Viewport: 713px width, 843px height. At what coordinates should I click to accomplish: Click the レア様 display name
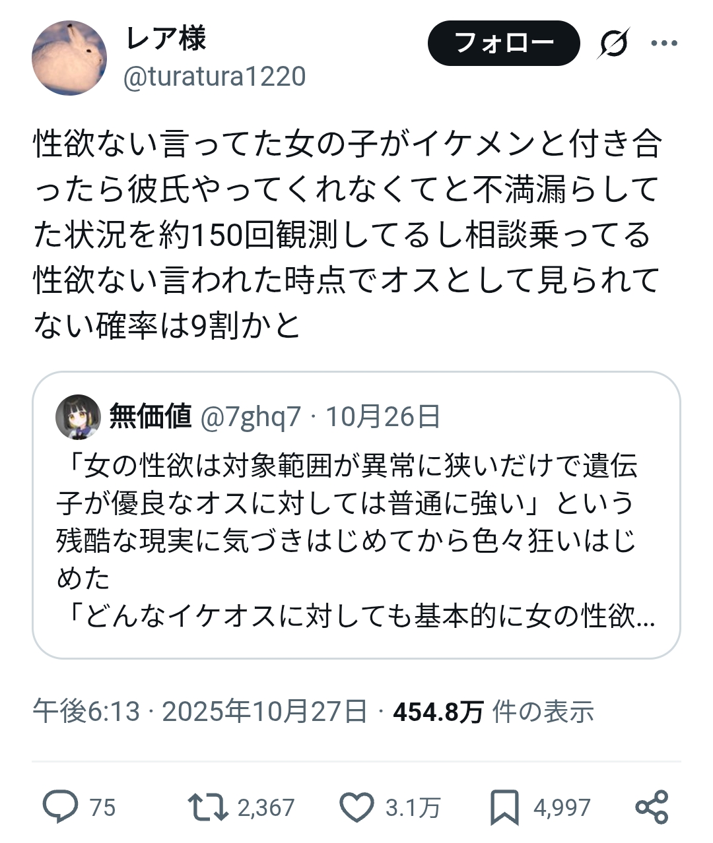165,39
